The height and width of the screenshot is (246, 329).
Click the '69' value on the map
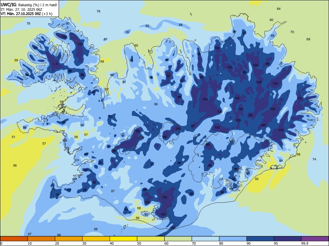[x=308, y=39]
